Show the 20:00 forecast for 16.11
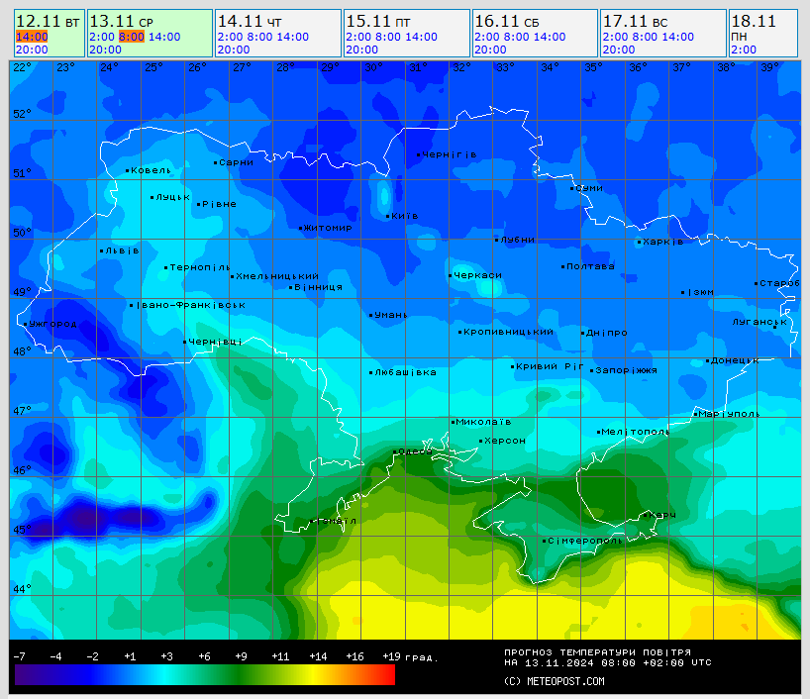 [491, 50]
